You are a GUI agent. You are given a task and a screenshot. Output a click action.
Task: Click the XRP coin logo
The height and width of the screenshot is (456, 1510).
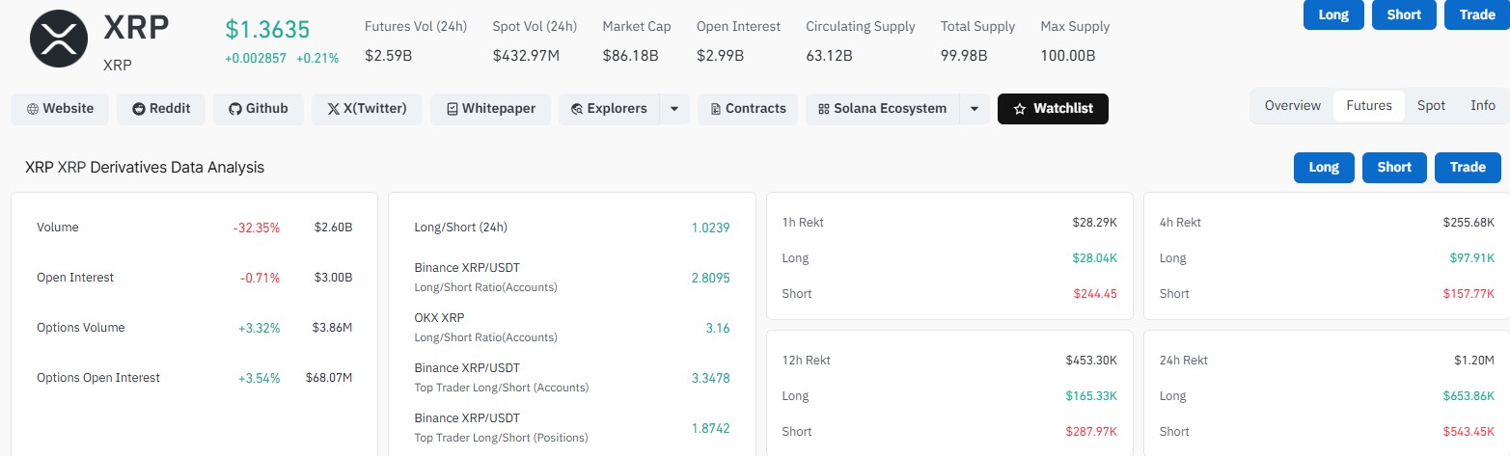(60, 43)
